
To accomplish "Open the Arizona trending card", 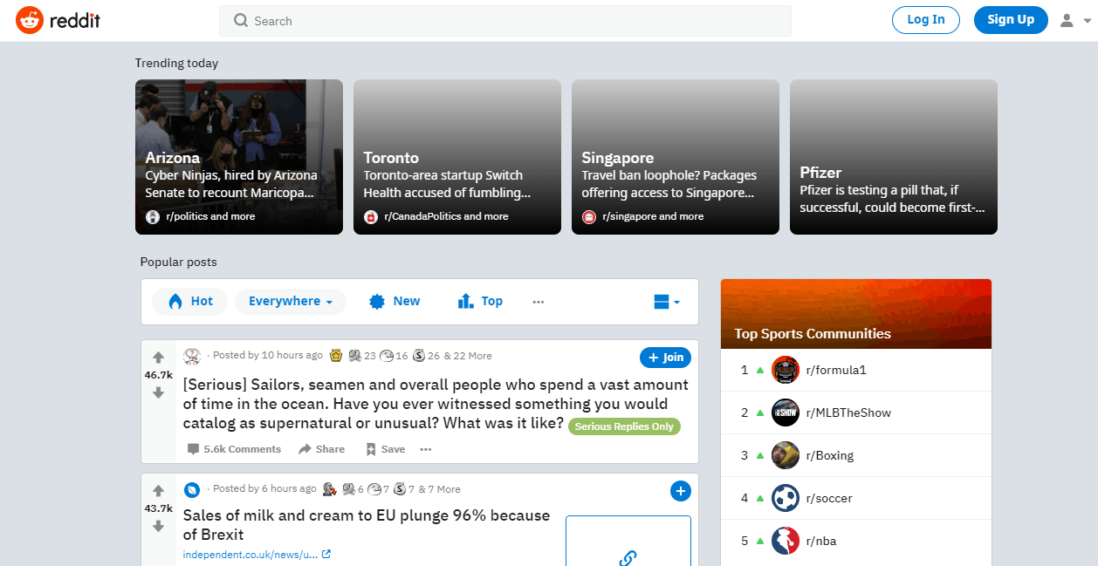I will pos(239,157).
